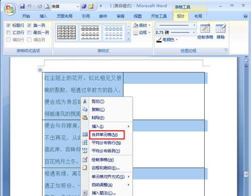251x196 pixels.
Task: Choose 平均分布各行(N) in the context menu
Action: (107, 143)
